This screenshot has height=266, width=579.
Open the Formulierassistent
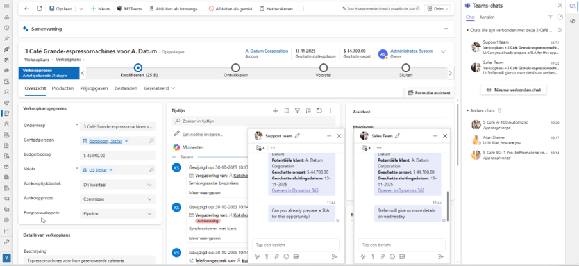pos(429,92)
